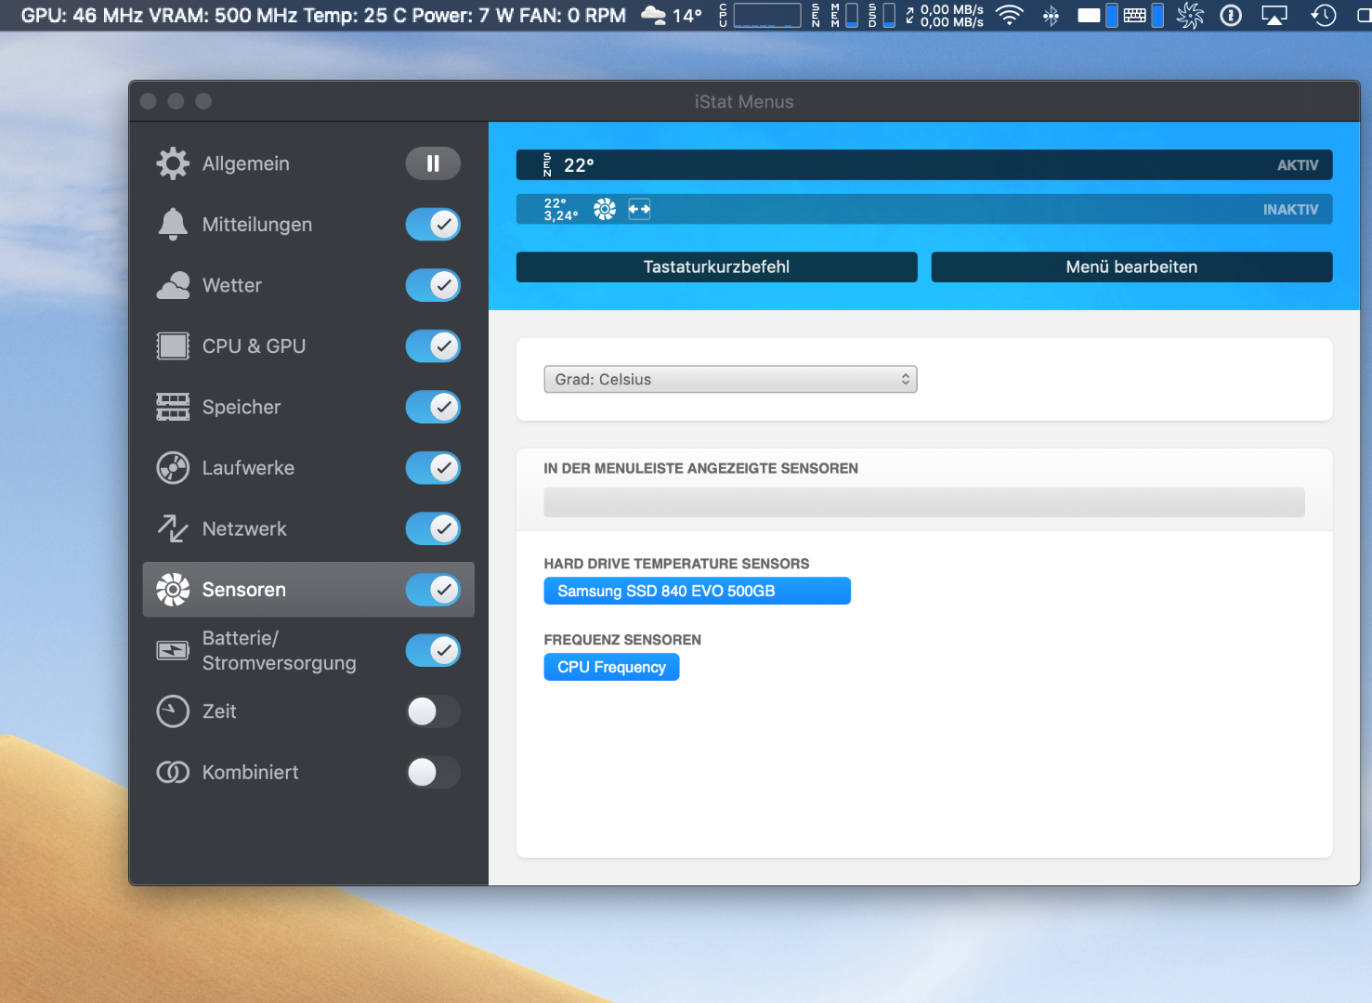
Task: Disable the Laufwerke switch
Action: pyautogui.click(x=433, y=468)
